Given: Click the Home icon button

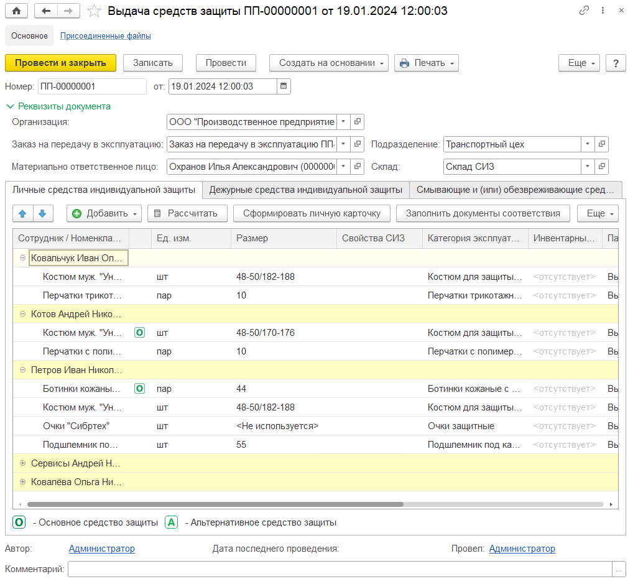Looking at the screenshot, I should tap(16, 11).
